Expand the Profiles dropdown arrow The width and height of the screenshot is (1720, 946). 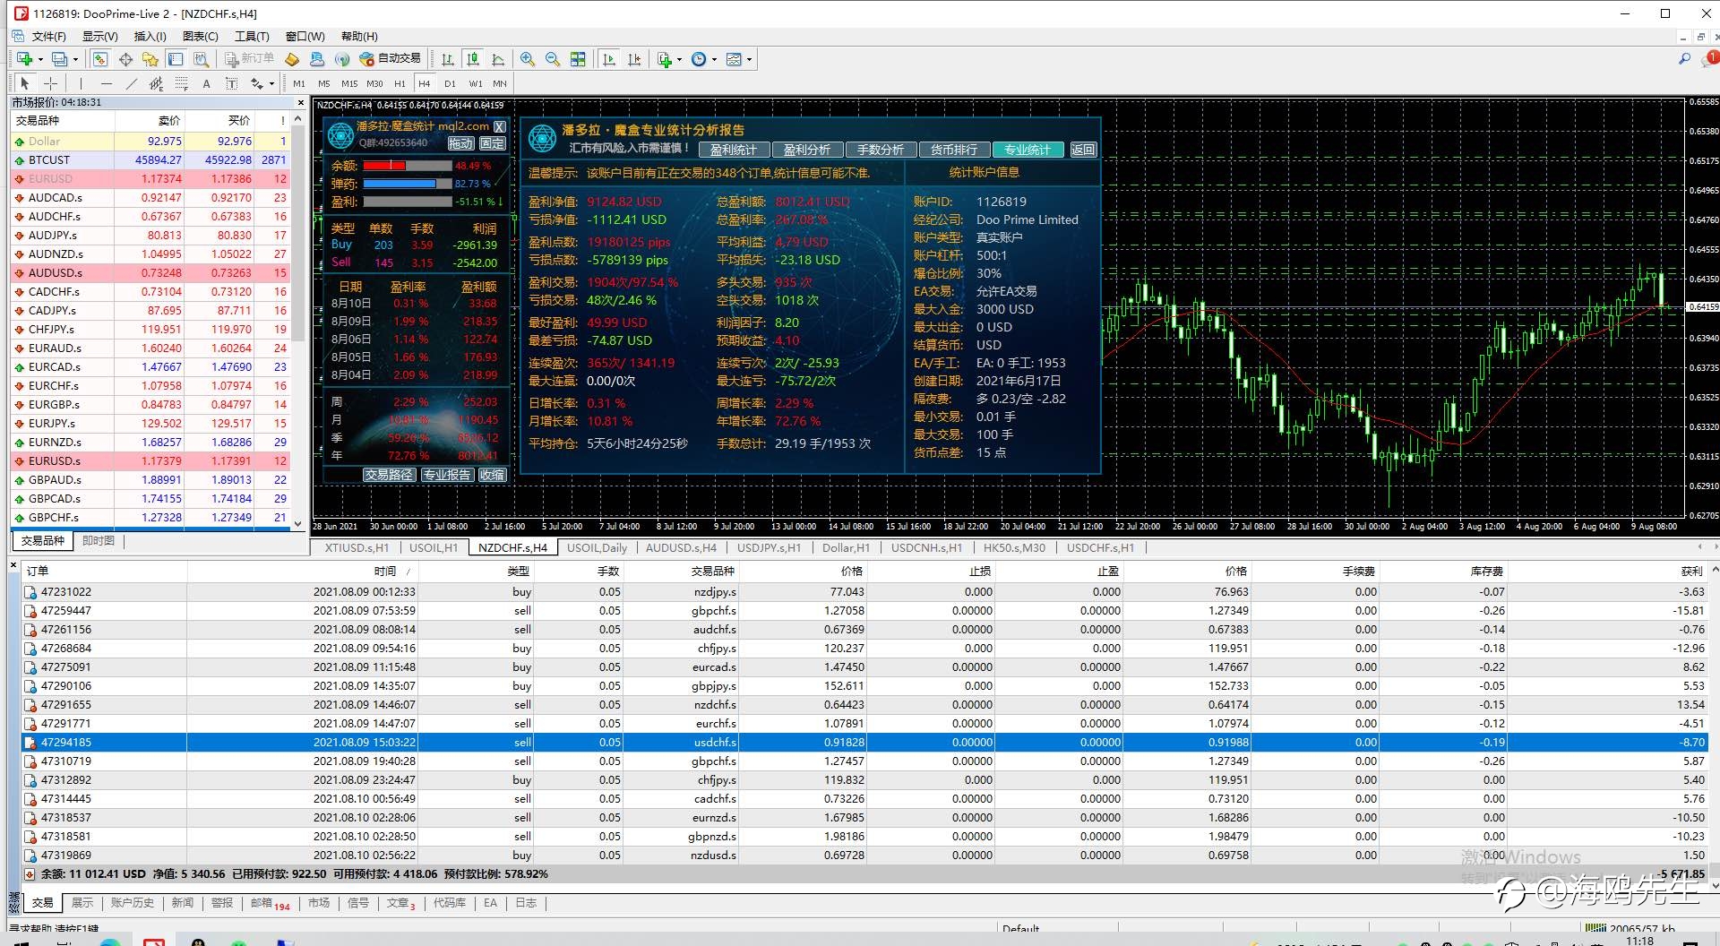tap(75, 59)
